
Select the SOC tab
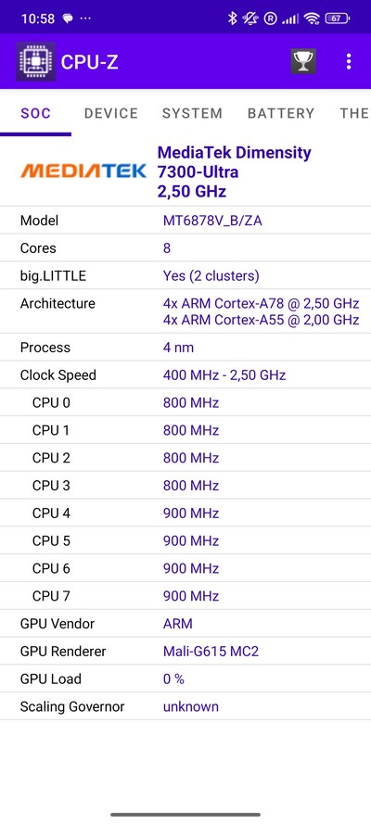[x=36, y=113]
